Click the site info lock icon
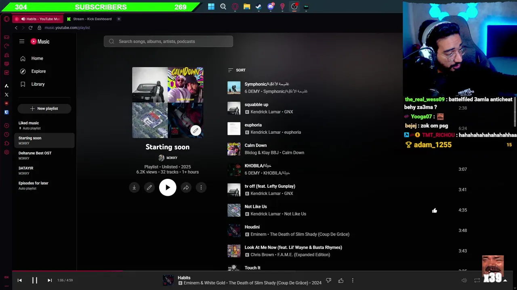The width and height of the screenshot is (517, 290). (x=40, y=28)
